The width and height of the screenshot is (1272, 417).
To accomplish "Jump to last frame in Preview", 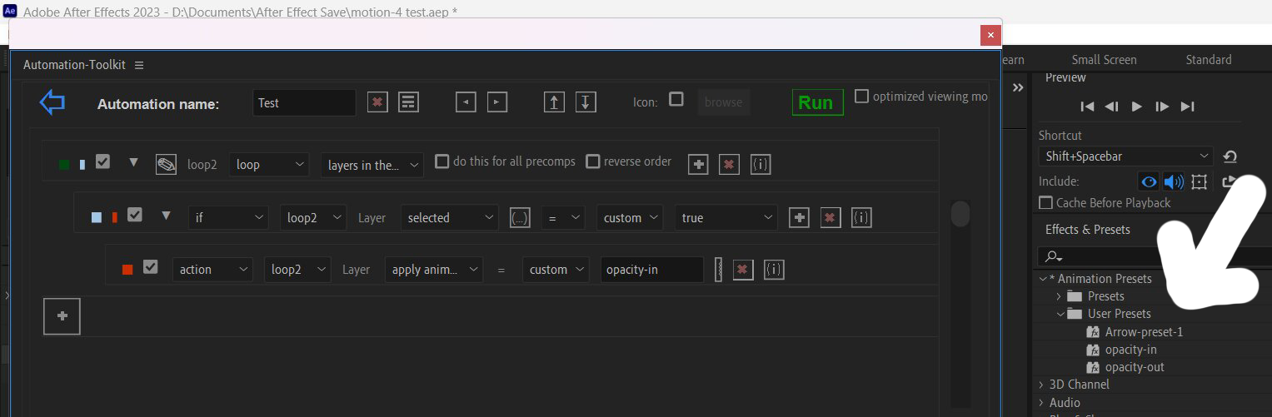I will 1188,107.
